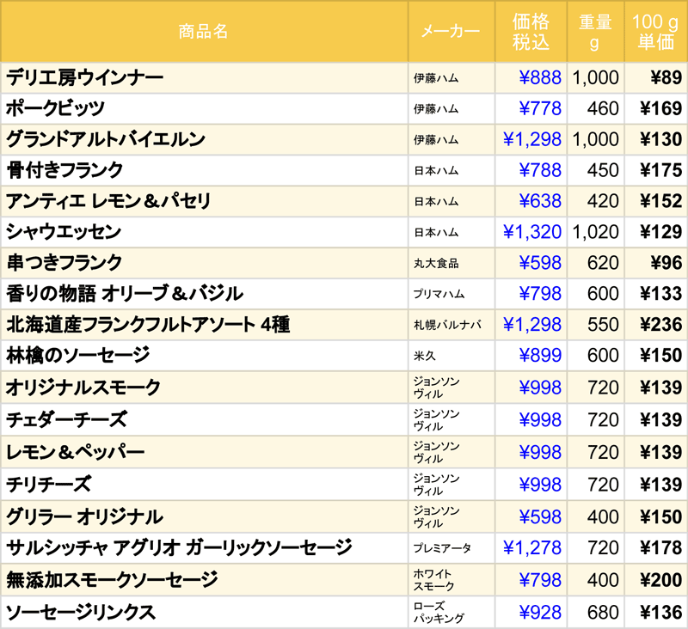The image size is (688, 629).
Task: Click product name 香りの物語 オリーブ＆バジル
Action: [x=125, y=294]
